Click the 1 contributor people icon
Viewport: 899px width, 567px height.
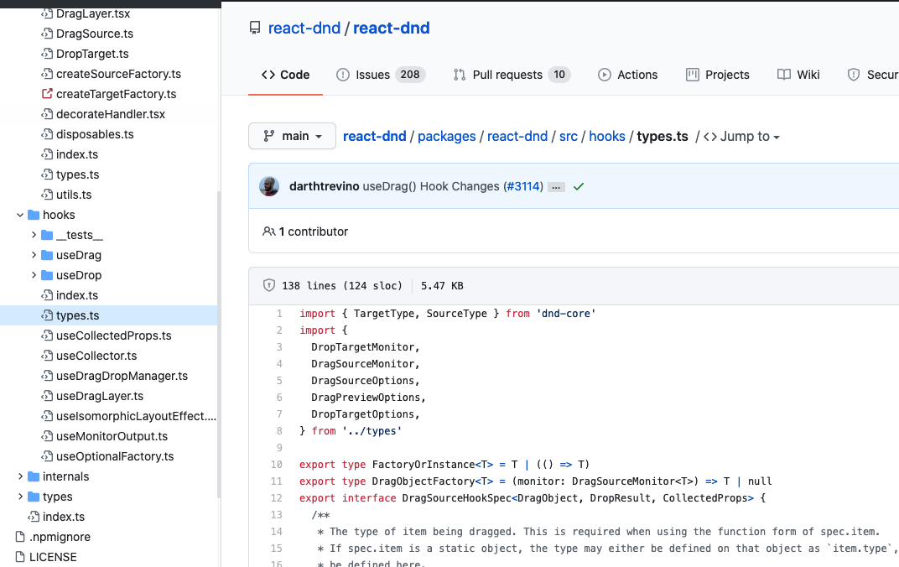pyautogui.click(x=268, y=231)
